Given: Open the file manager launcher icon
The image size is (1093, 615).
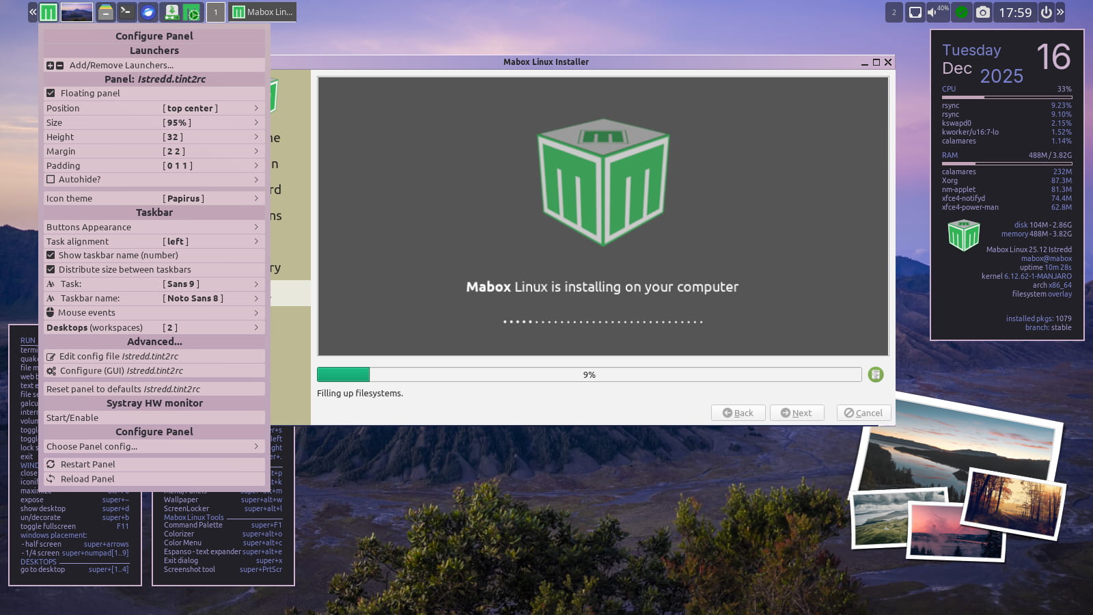Looking at the screenshot, I should coord(105,12).
